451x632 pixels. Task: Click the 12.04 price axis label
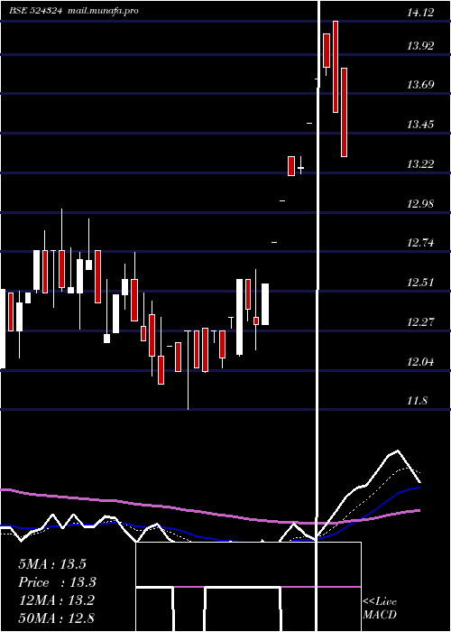click(420, 362)
